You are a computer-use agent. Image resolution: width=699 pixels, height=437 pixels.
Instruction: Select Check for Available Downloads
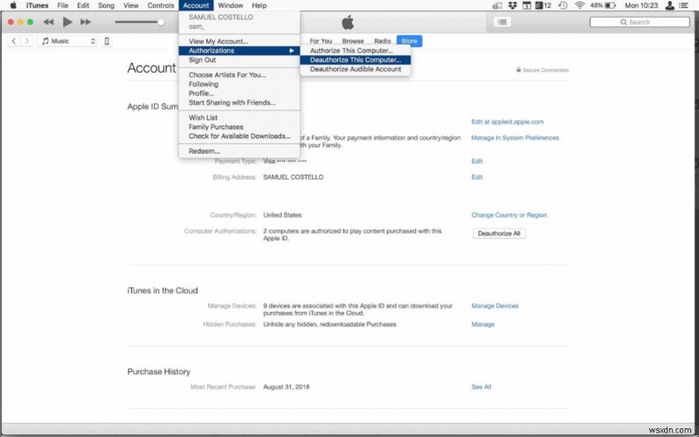point(239,136)
